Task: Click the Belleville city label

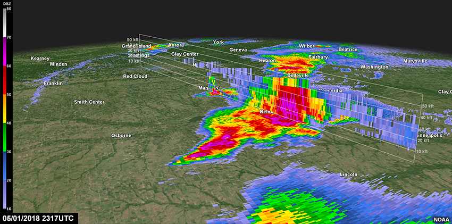Action: [298, 75]
